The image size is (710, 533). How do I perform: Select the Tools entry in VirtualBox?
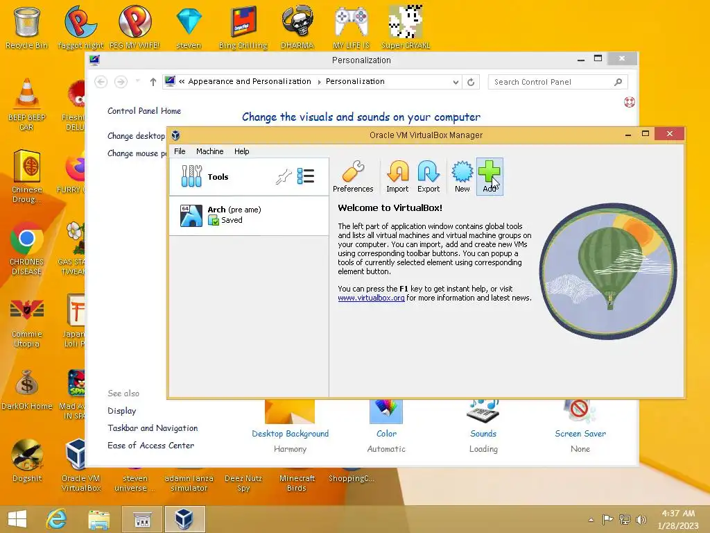[x=249, y=177]
